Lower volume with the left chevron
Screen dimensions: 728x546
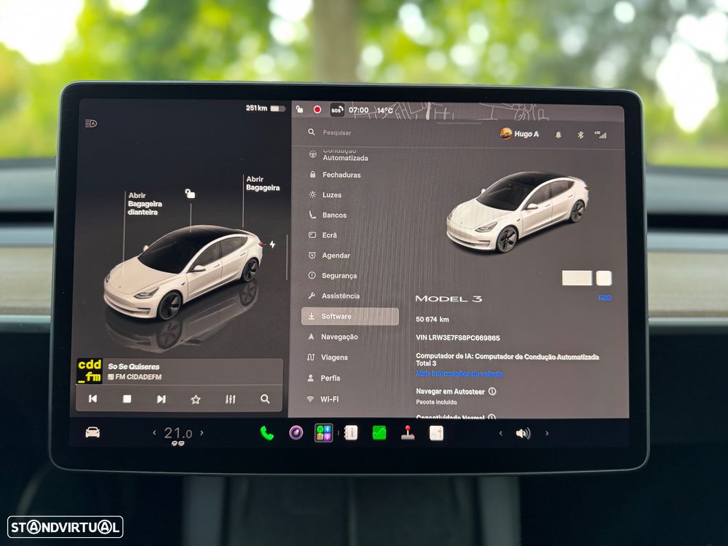click(x=501, y=433)
